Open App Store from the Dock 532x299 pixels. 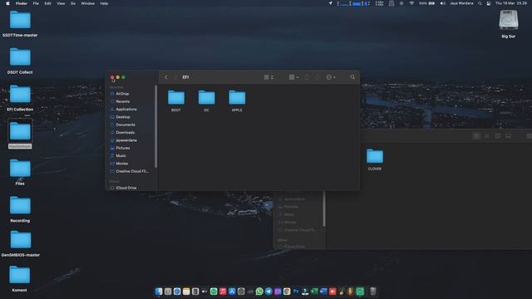point(232,292)
